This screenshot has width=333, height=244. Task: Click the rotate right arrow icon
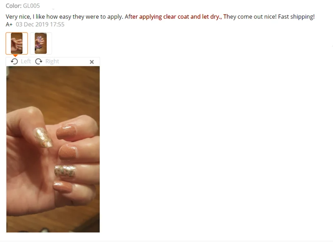[x=39, y=61]
